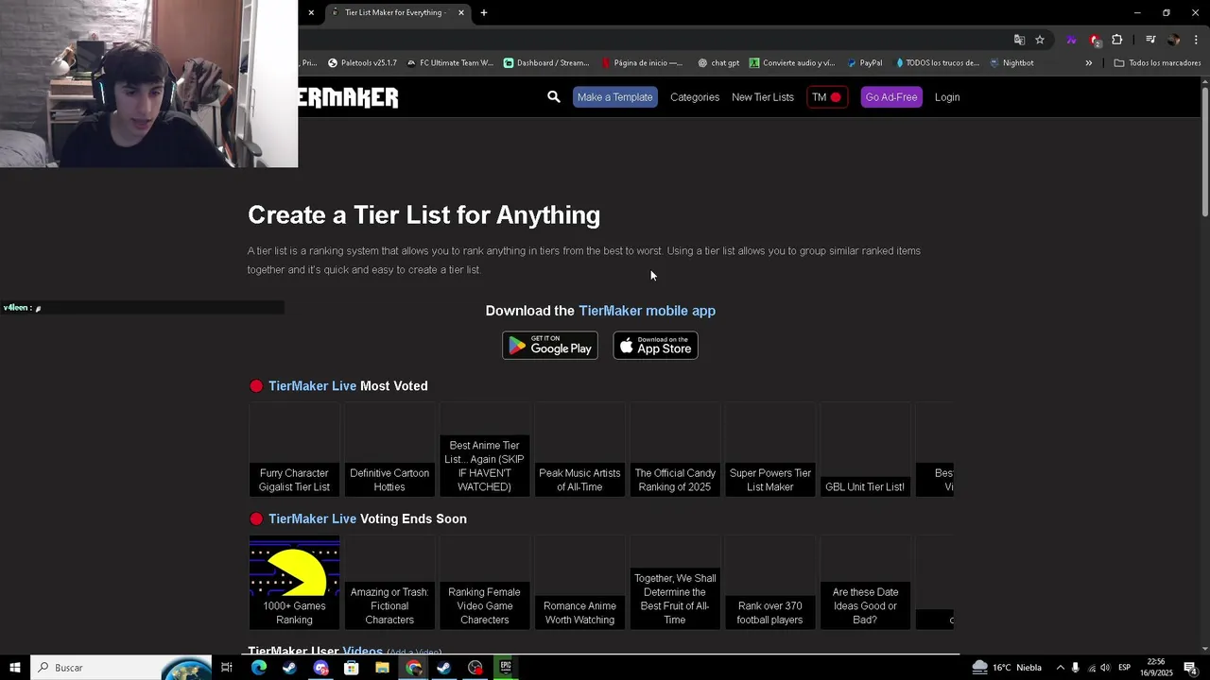Open the TierMaker Live Most Voted link
Screen dimensions: 1210x680
point(312,386)
